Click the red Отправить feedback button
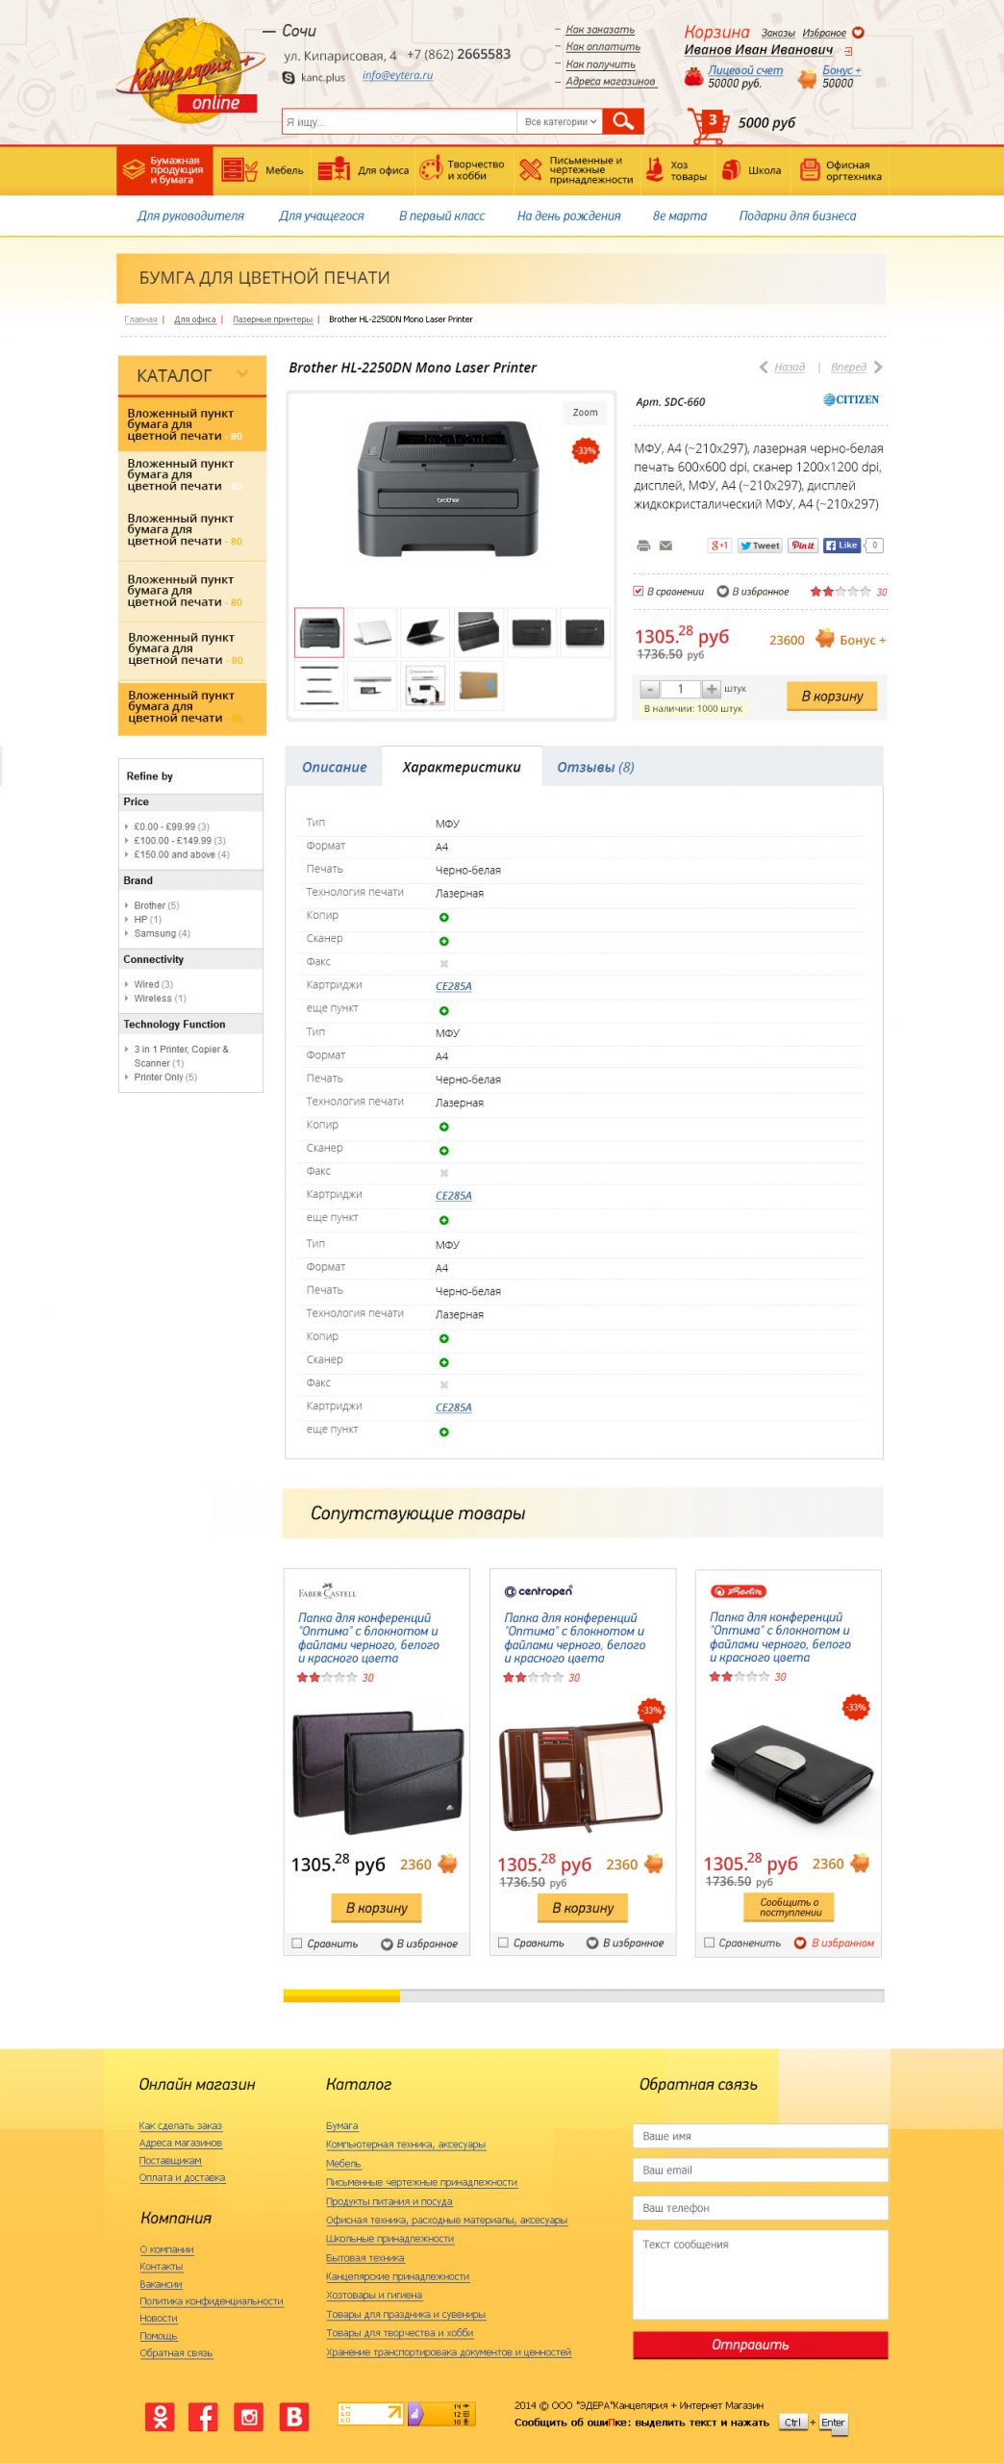 (760, 2345)
